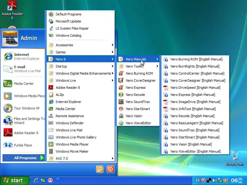
Task: Select Nero 8 program folder
Action: 81,59
